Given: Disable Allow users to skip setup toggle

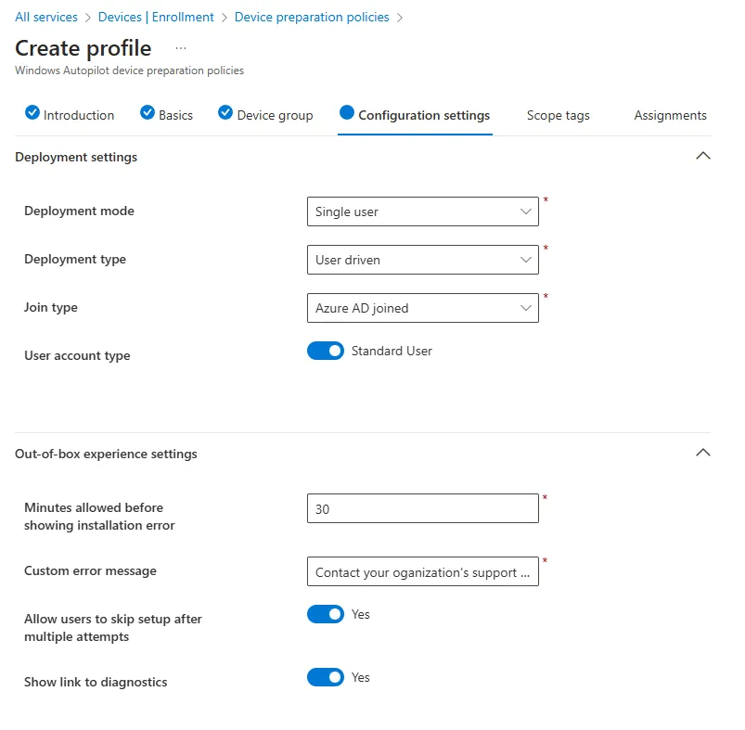Looking at the screenshot, I should point(326,615).
